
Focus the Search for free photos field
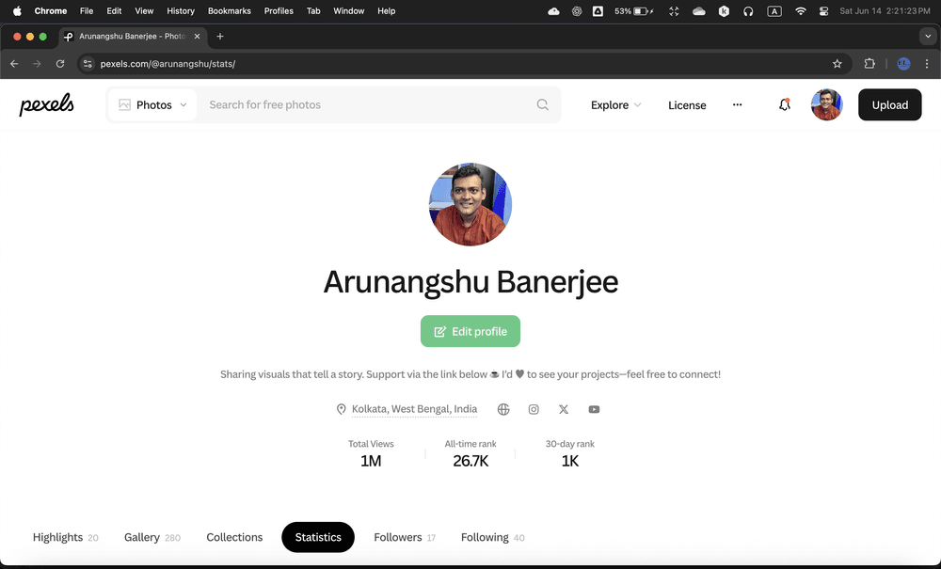point(367,105)
